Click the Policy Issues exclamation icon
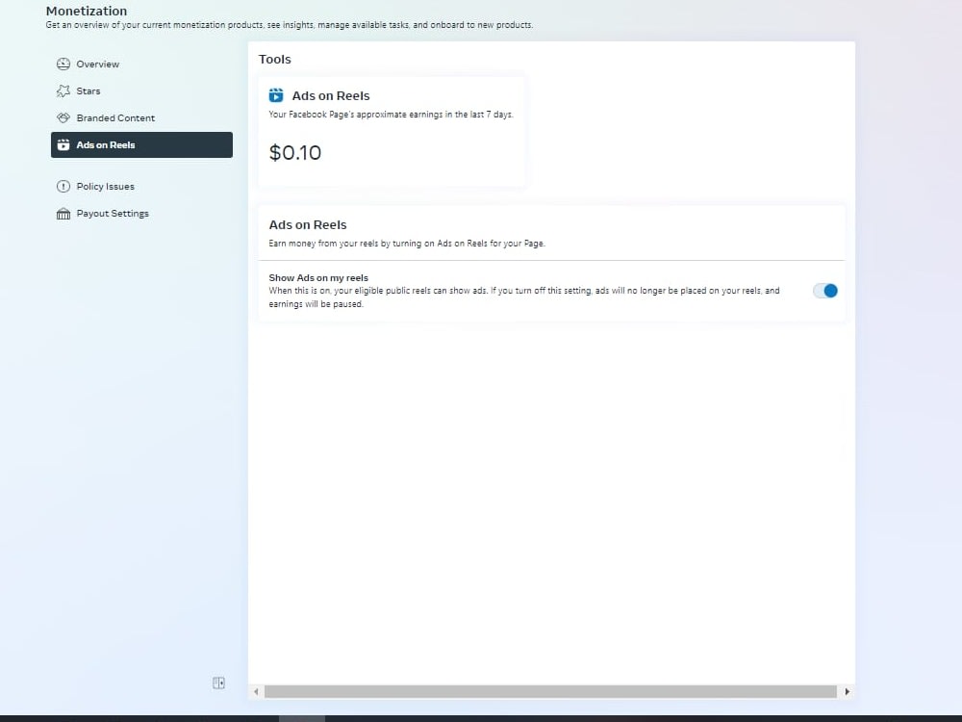Viewport: 962px width, 722px height. click(x=63, y=186)
